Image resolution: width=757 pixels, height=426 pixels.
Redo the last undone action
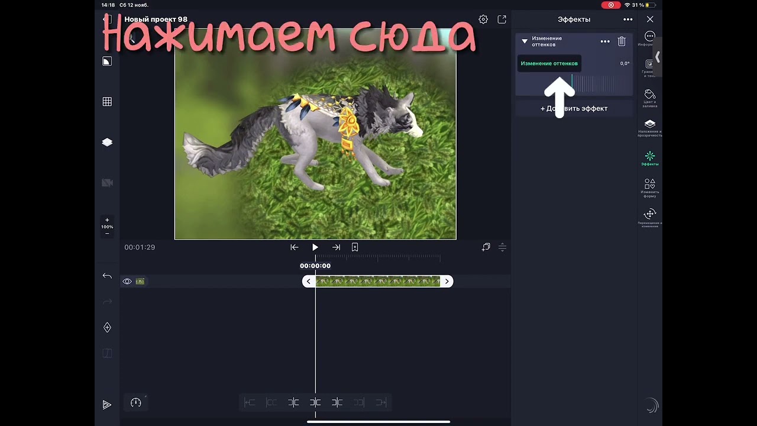click(107, 302)
